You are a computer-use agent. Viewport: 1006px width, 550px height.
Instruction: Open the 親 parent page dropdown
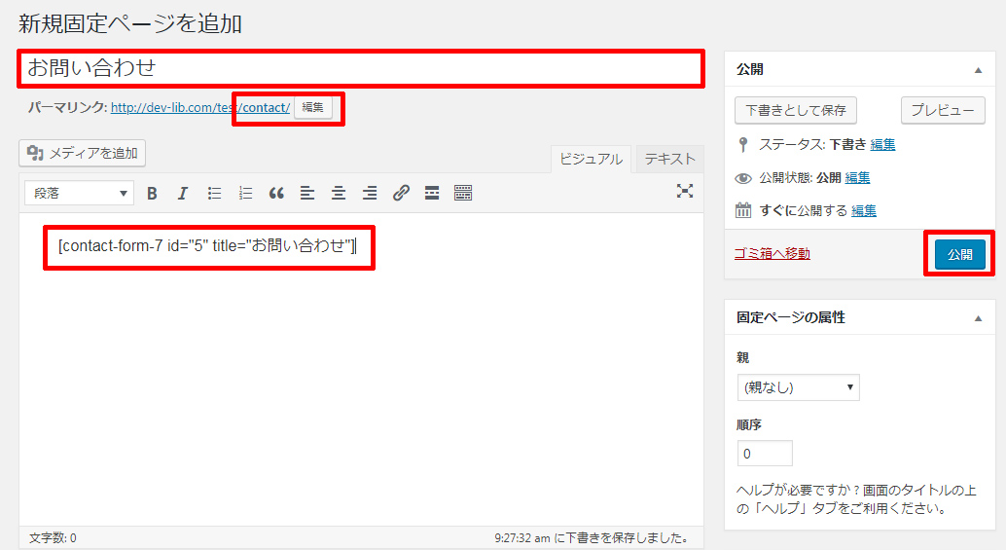798,387
